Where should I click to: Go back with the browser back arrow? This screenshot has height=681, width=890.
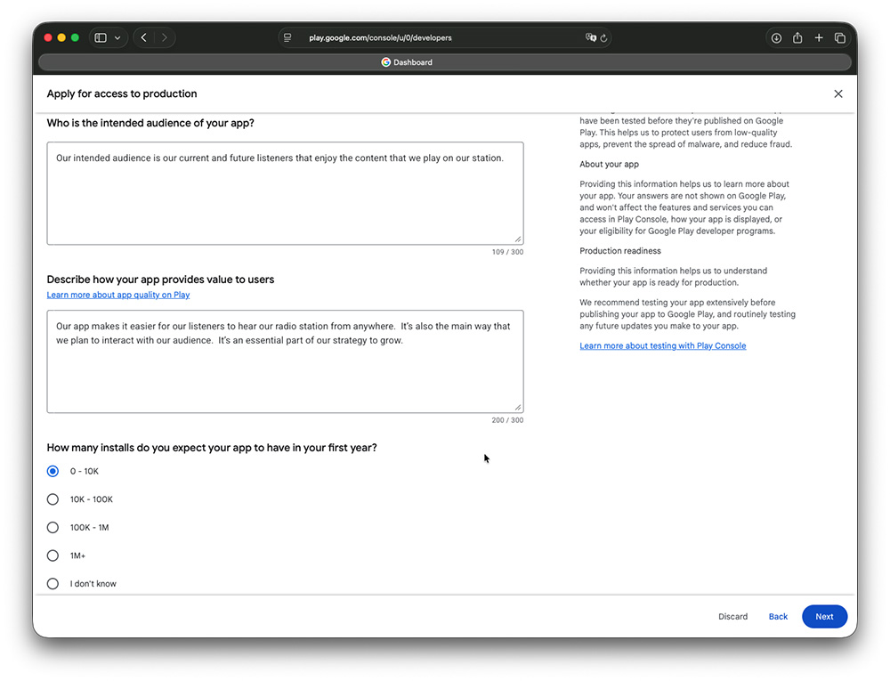[143, 37]
